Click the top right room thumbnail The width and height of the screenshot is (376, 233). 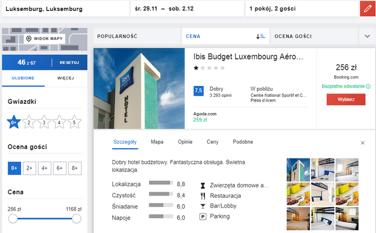347,170
